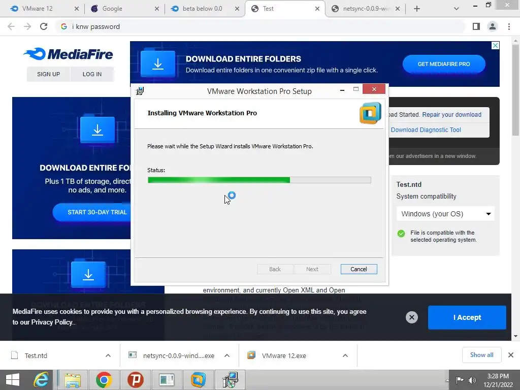Open File Explorer from the taskbar
Image resolution: width=520 pixels, height=390 pixels.
pyautogui.click(x=73, y=380)
